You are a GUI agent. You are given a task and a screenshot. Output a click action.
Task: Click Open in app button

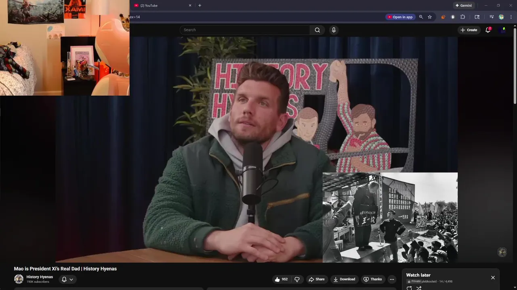pyautogui.click(x=400, y=17)
